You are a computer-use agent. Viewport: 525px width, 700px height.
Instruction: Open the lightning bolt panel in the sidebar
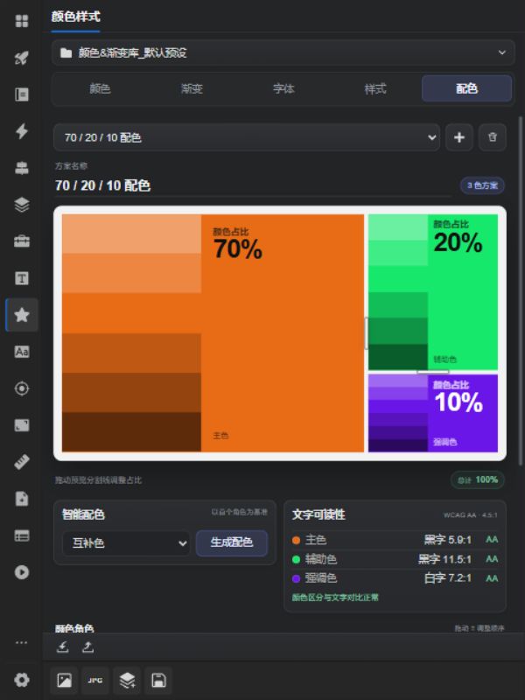(x=21, y=130)
